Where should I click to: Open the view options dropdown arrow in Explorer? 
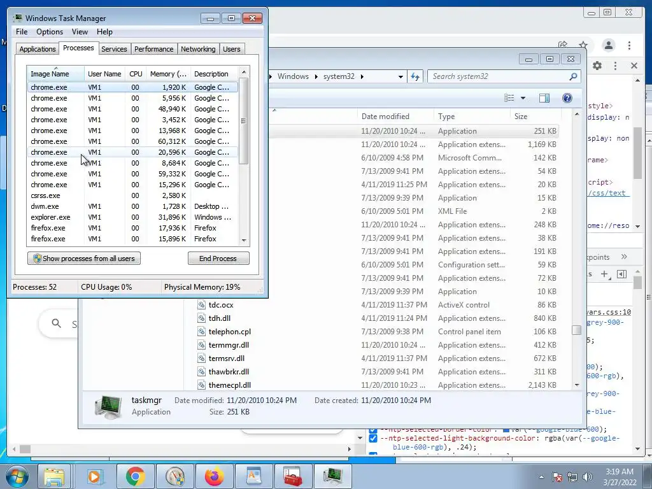(523, 98)
